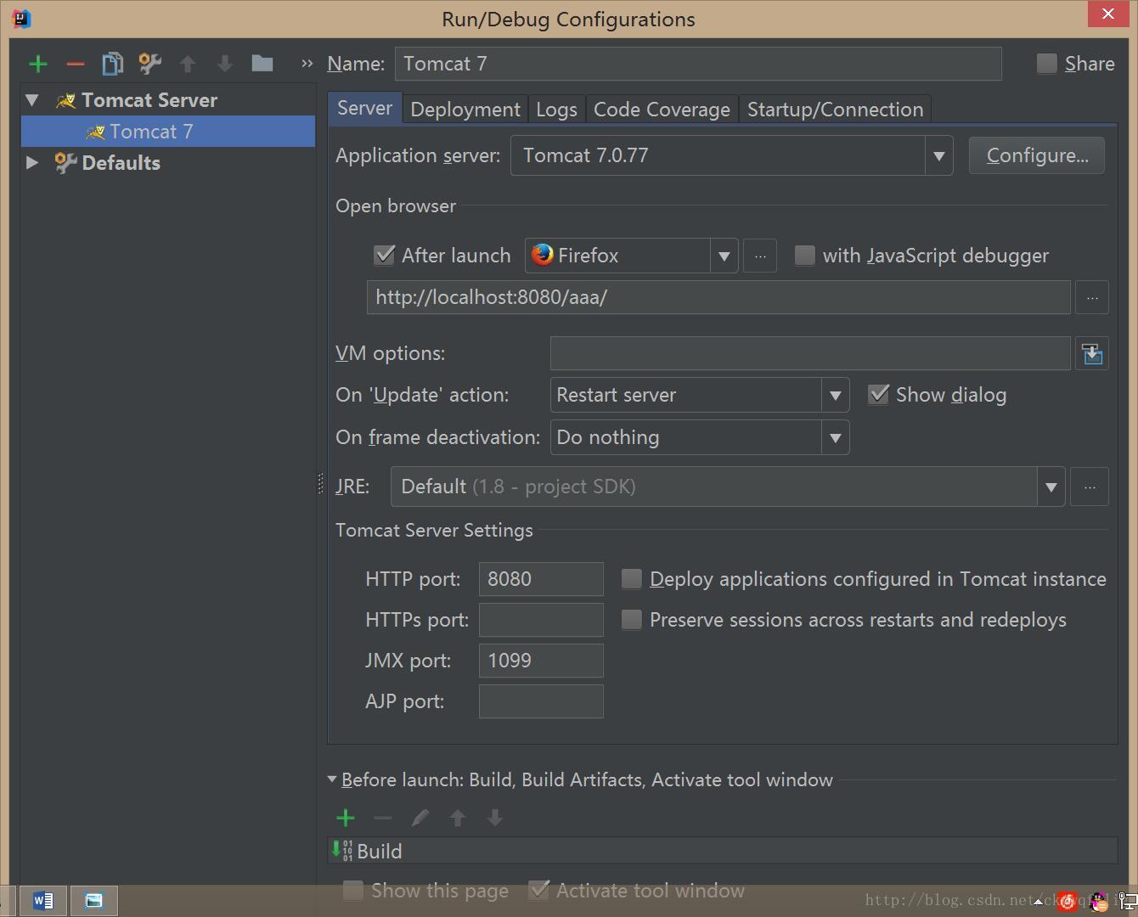Open Startup/Connection tab

click(835, 110)
